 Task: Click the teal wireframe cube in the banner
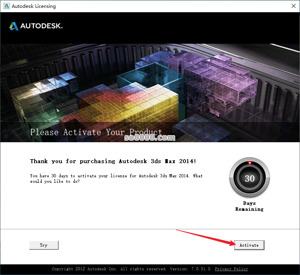click(x=151, y=76)
